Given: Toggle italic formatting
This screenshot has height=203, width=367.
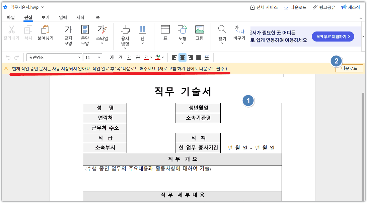Looking at the screenshot, I should tap(121, 57).
